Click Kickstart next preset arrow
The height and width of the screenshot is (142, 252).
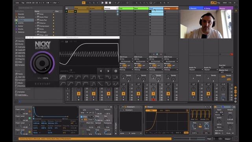click(108, 71)
